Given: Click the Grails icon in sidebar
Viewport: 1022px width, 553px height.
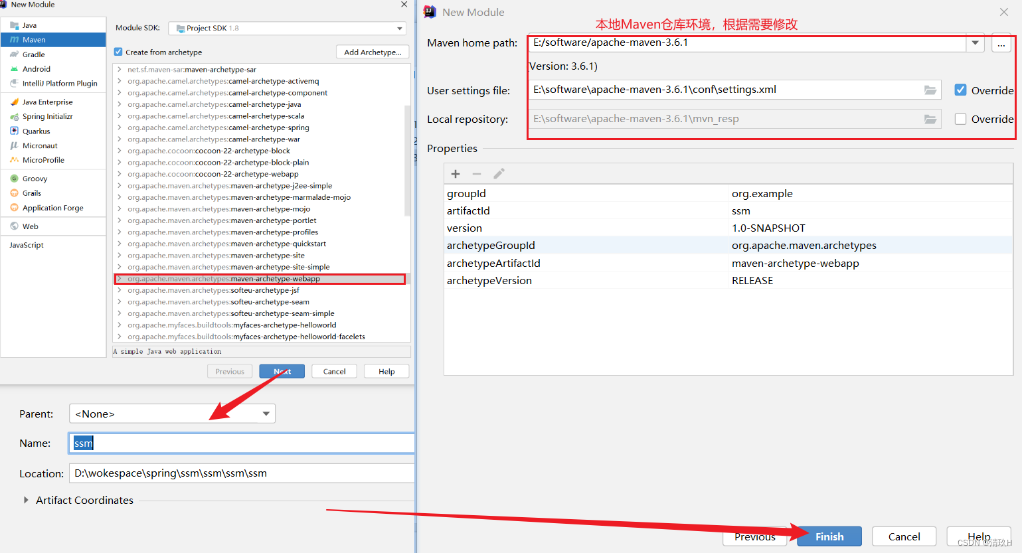Looking at the screenshot, I should coord(14,193).
